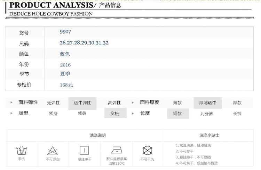
Task: Click the do not dry clean (不可干洗) icon
Action: pyautogui.click(x=147, y=151)
